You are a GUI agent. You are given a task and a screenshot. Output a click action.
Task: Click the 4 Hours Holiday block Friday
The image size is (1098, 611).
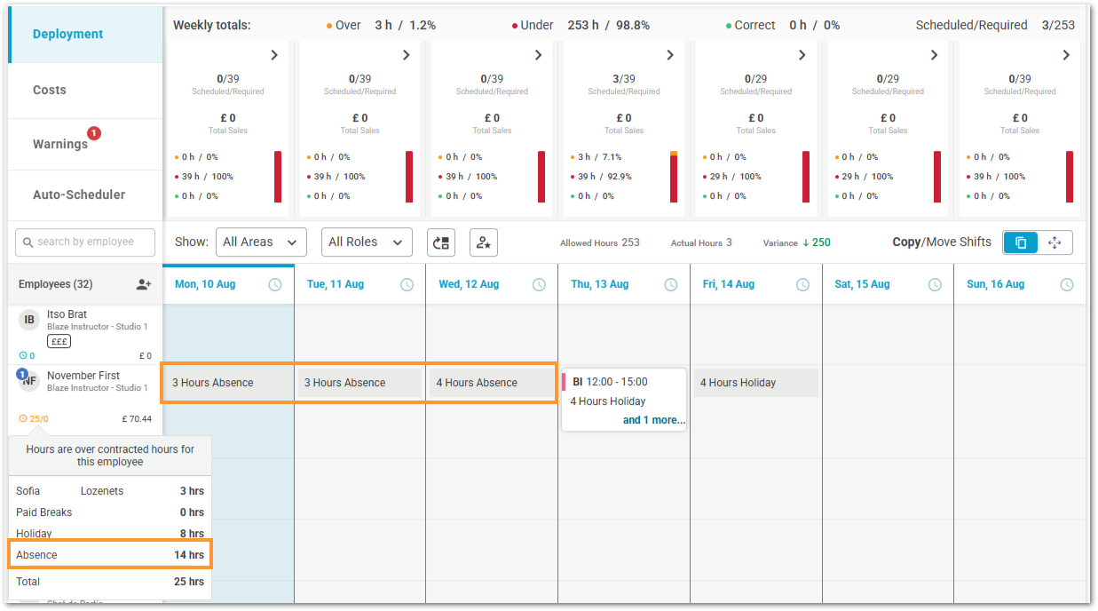pos(755,383)
